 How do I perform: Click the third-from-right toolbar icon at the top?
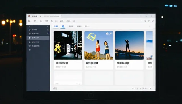pos(145,21)
